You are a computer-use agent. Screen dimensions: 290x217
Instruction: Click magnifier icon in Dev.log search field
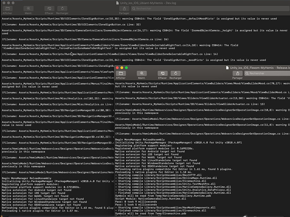pos(134,9)
